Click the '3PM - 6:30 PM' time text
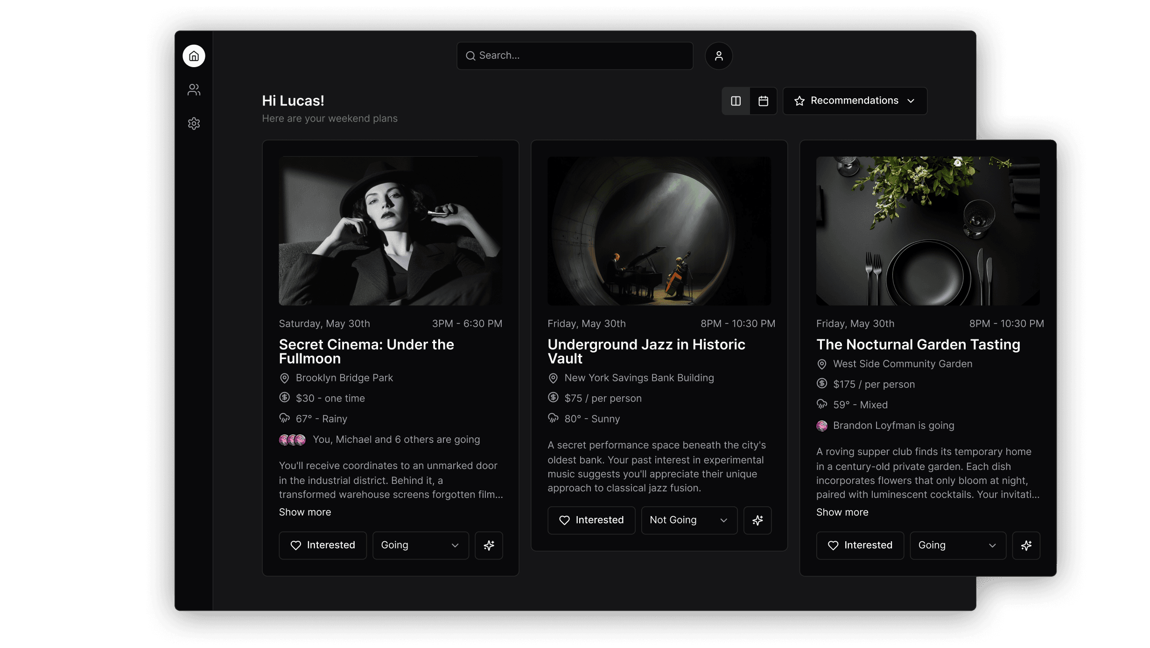 coord(467,324)
